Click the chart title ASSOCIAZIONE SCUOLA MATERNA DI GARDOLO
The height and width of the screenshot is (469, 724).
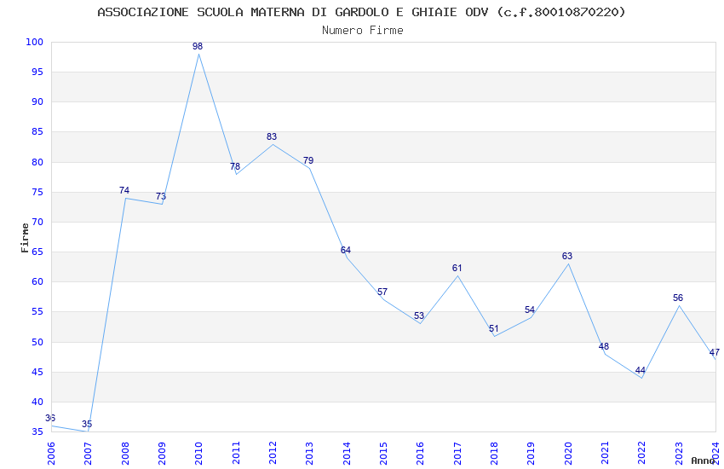coord(361,12)
